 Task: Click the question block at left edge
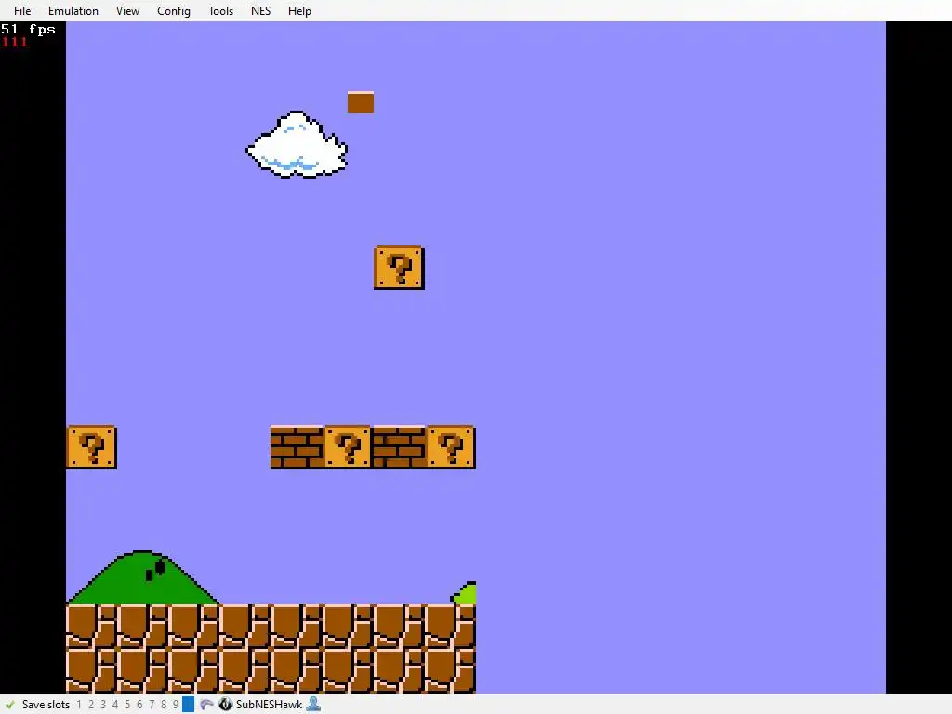(91, 447)
